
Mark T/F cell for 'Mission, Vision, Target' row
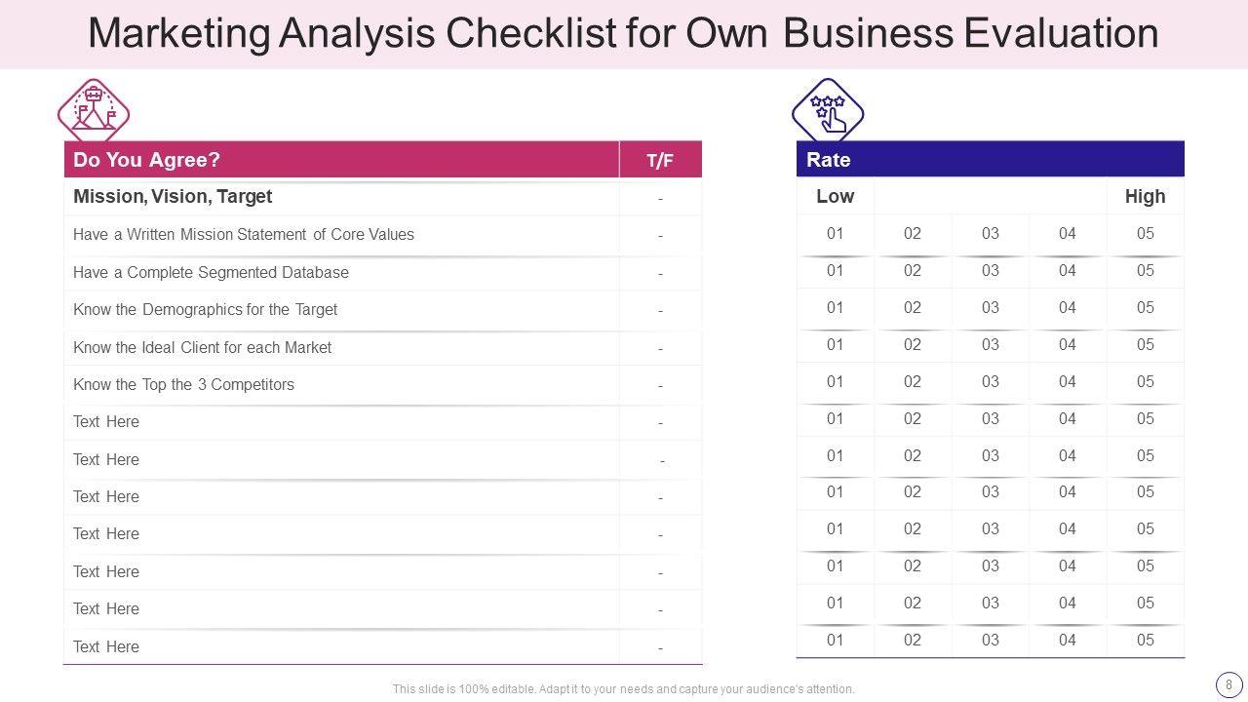[x=660, y=198]
